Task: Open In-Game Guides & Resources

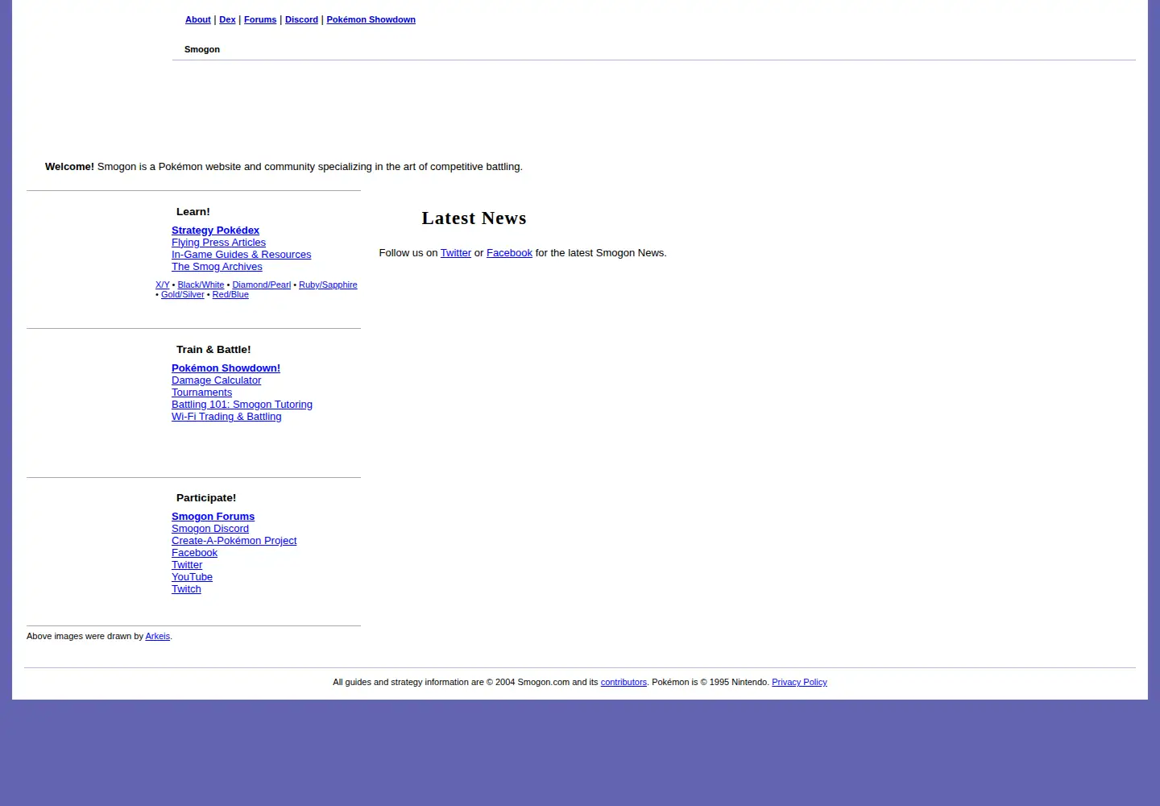Action: (241, 255)
